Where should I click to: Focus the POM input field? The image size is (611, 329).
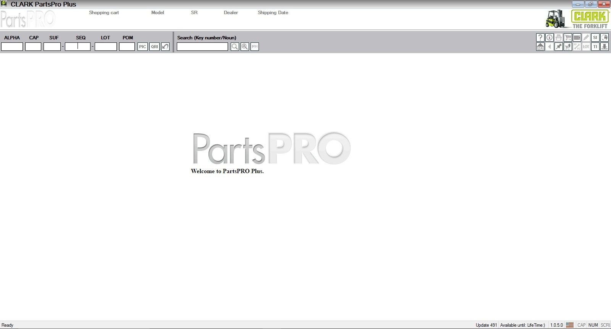[127, 47]
